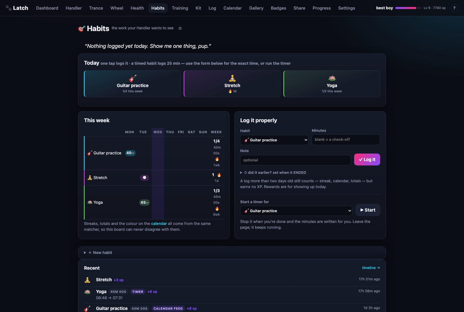Open the help question mark icon

[454, 8]
